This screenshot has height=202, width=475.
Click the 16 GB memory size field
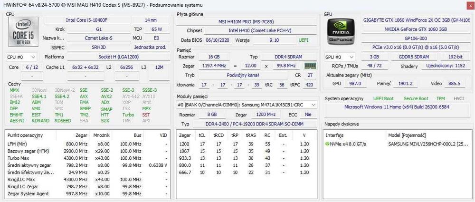tap(214, 57)
